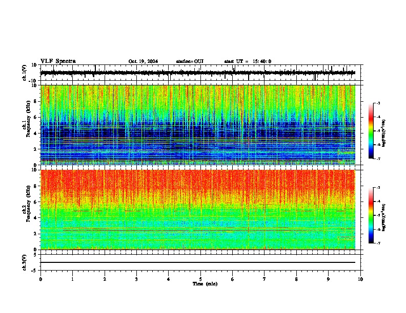Select the date text "Oct. 19, 2024"

tap(143, 61)
